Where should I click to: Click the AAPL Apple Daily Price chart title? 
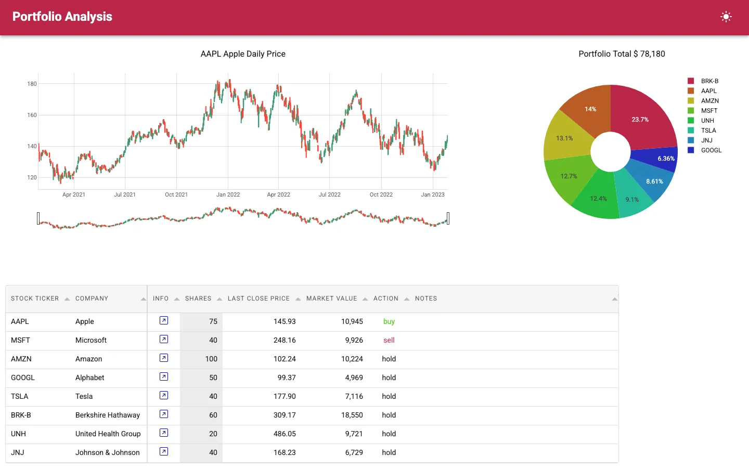(x=243, y=54)
